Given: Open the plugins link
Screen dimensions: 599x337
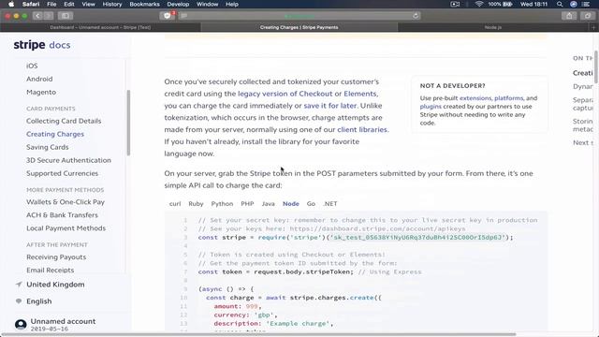Looking at the screenshot, I should [x=431, y=107].
